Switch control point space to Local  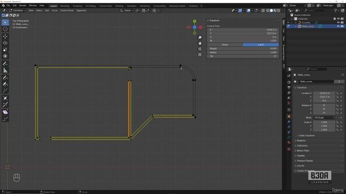(261, 45)
